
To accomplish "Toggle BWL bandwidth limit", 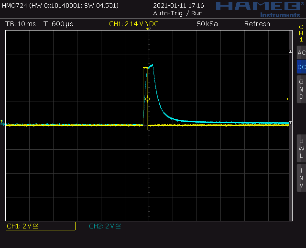I will (301, 148).
